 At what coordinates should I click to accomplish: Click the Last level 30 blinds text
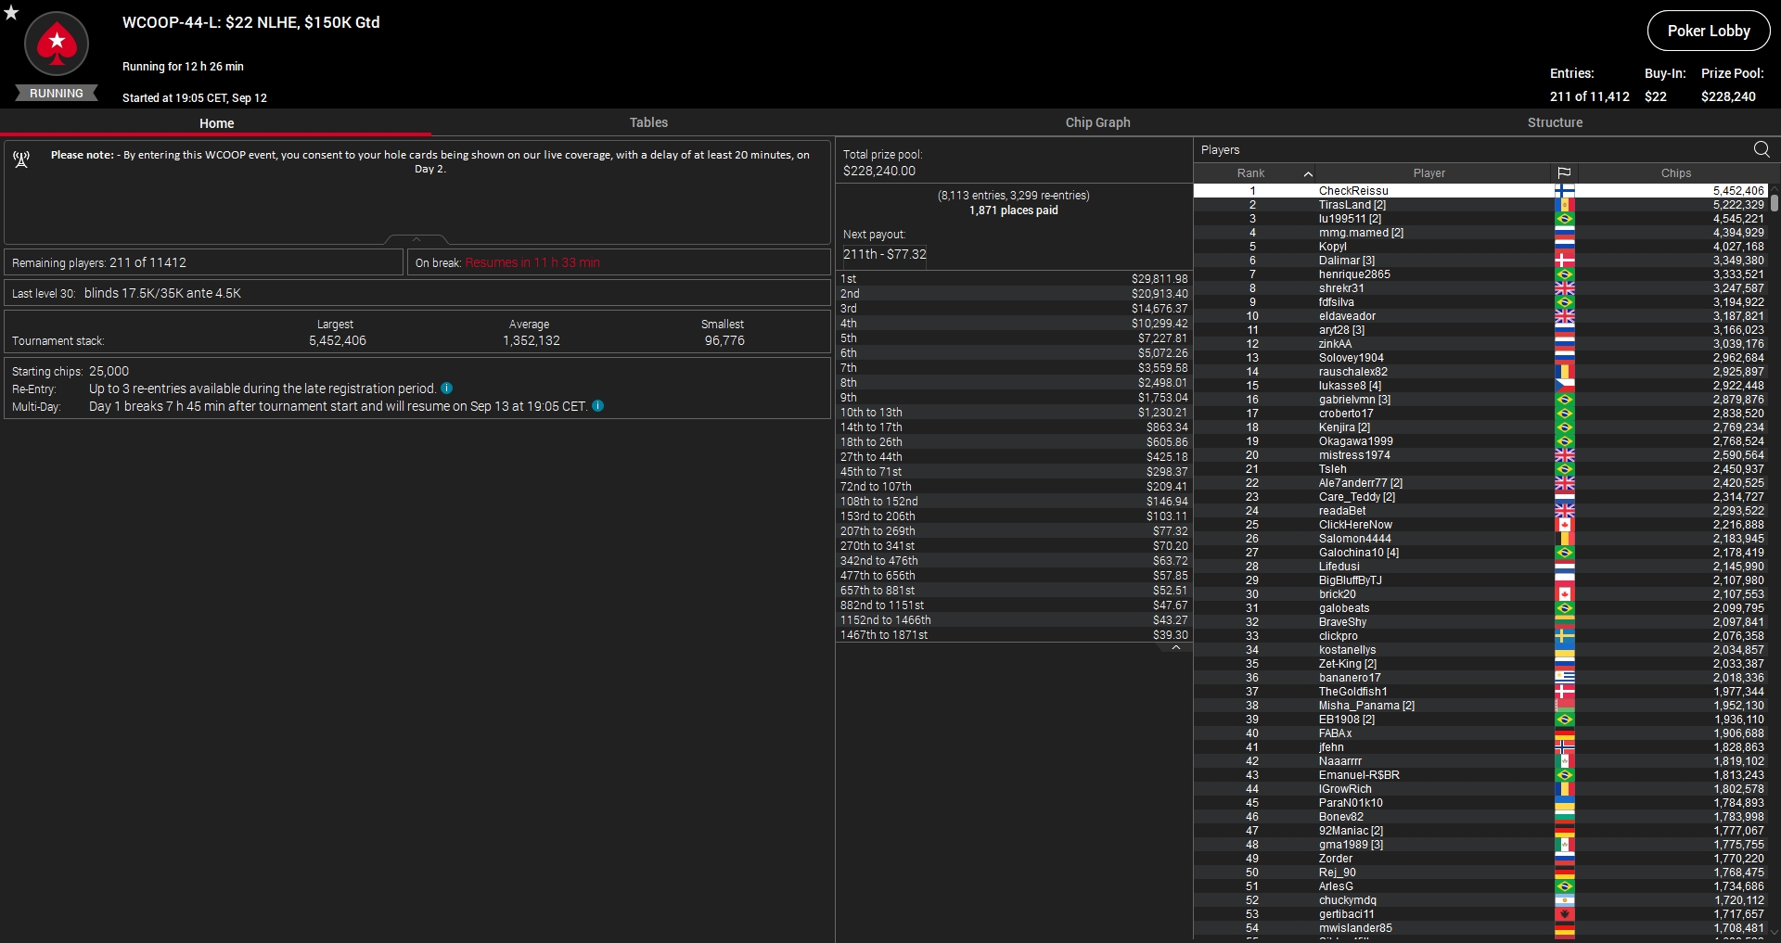point(126,293)
